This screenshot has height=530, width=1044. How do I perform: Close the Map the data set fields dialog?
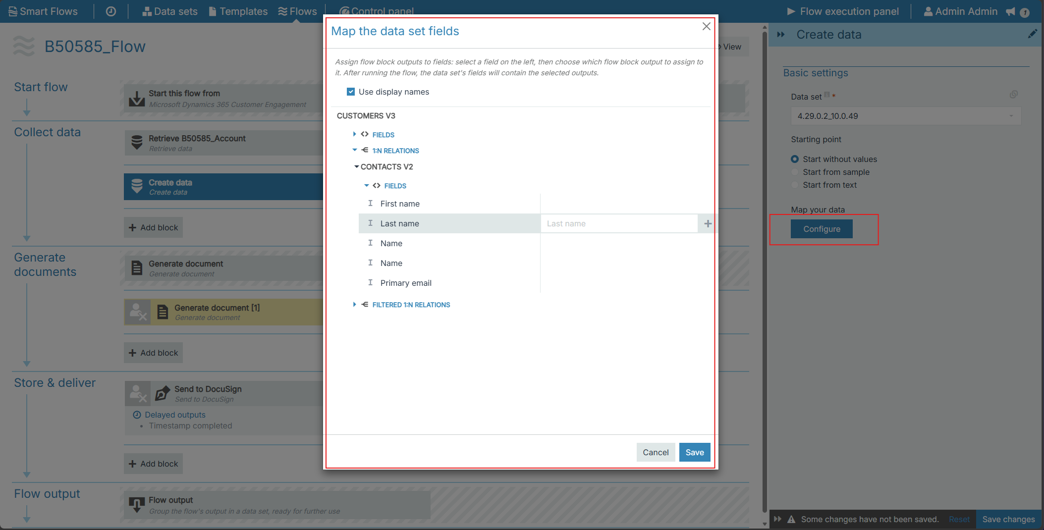[706, 26]
